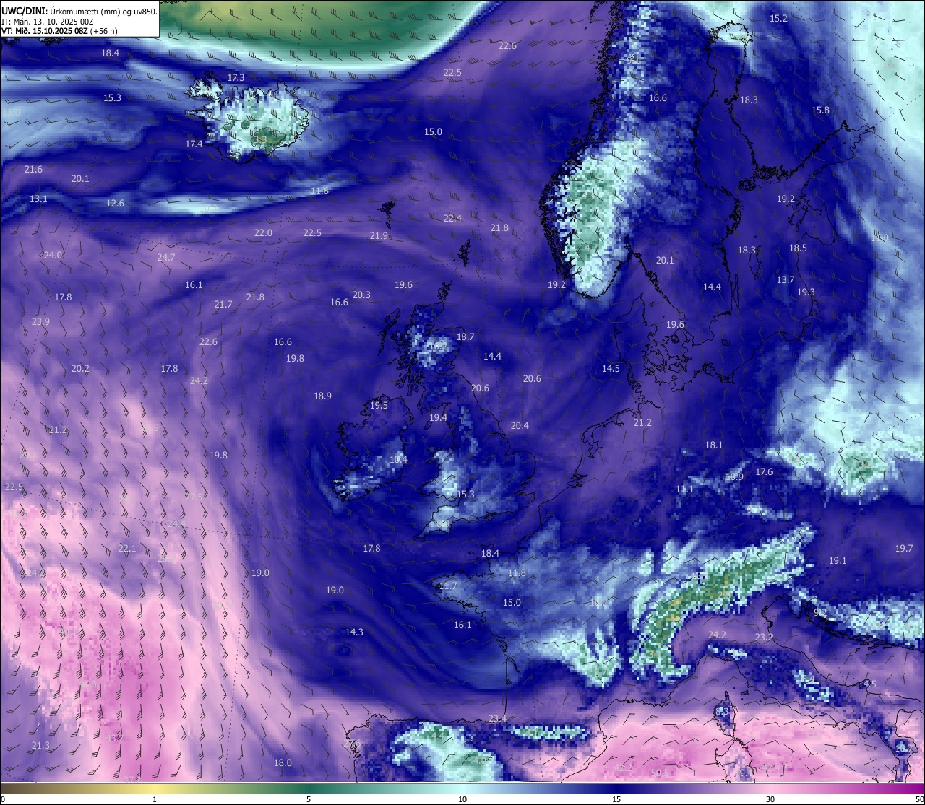Image resolution: width=925 pixels, height=805 pixels.
Task: Click the value 18.9 west of Ireland
Action: pos(322,396)
